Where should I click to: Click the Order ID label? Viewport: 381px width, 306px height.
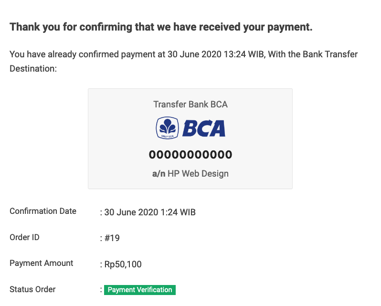coord(24,237)
